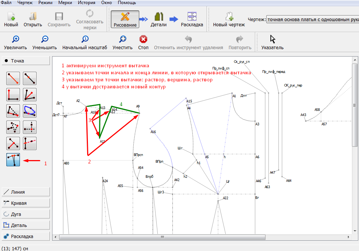Click point label A16 on the drawing

click(153, 132)
